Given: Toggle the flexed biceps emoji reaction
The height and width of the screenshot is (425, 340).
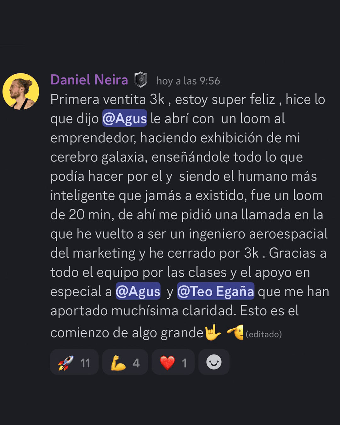Looking at the screenshot, I should pos(125,362).
